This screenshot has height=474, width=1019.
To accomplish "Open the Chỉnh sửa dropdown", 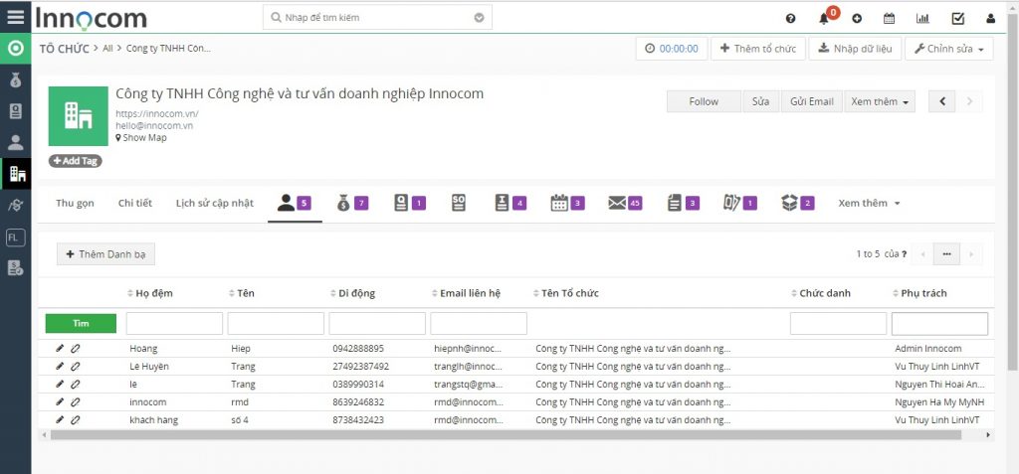I will tap(948, 49).
